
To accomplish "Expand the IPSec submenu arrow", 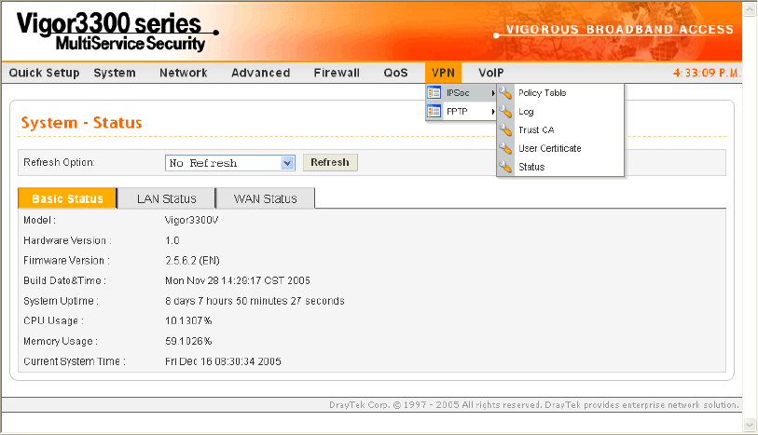I will click(x=492, y=93).
